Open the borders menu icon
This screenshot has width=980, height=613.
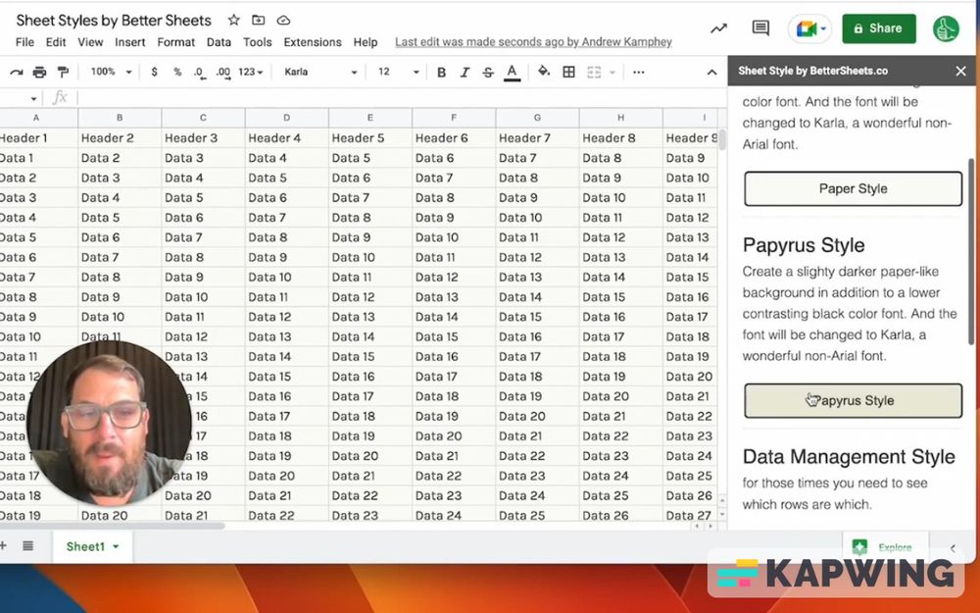(570, 72)
